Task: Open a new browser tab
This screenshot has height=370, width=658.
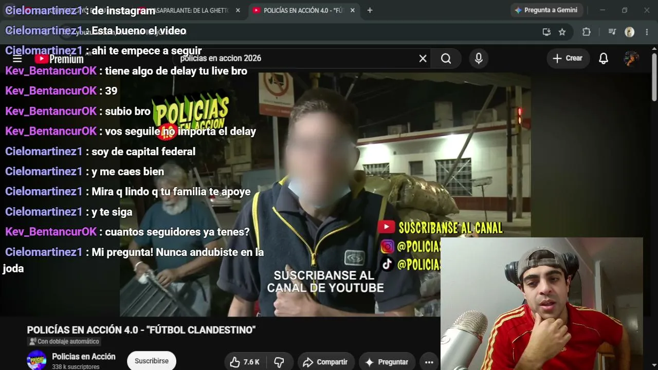Action: click(x=370, y=10)
